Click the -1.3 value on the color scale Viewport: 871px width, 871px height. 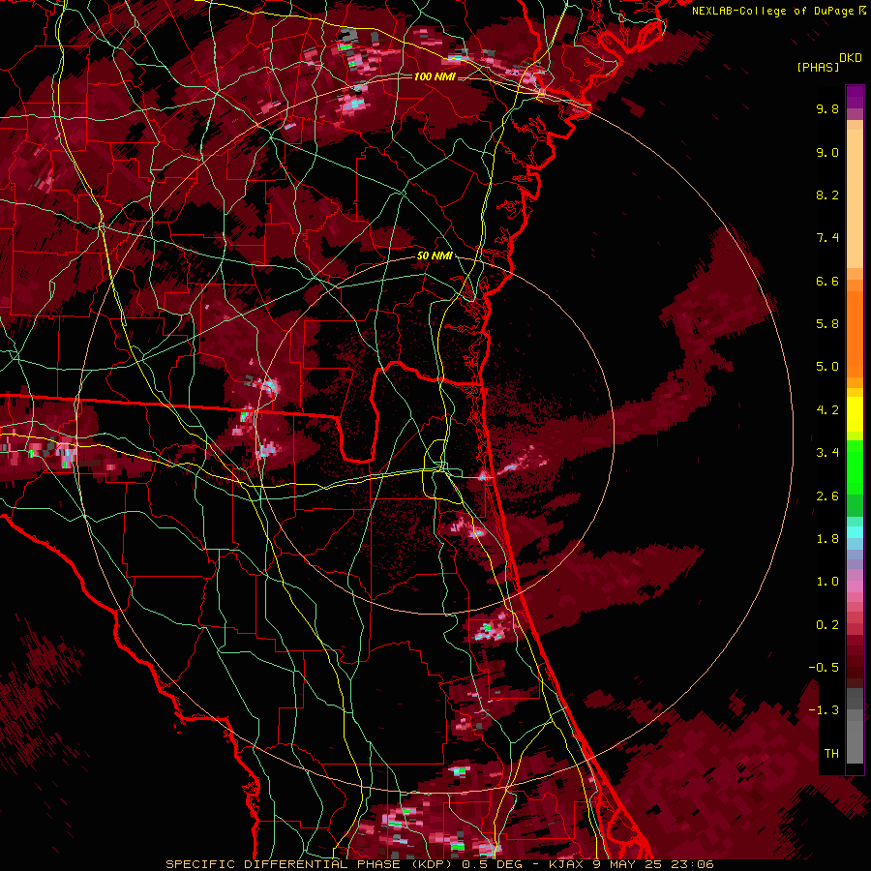coord(824,710)
